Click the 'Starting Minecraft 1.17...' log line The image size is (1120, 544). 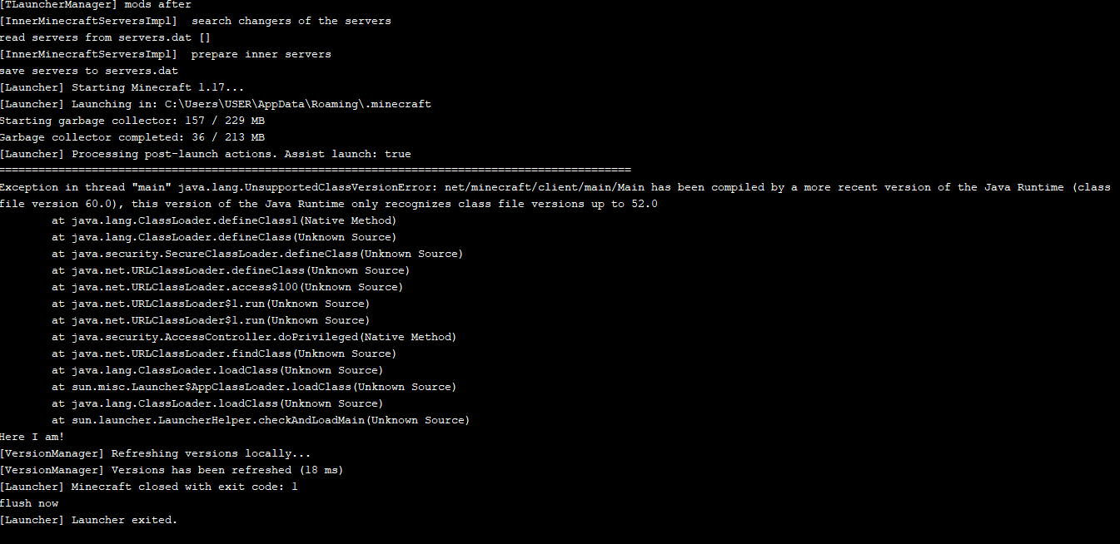(x=122, y=87)
